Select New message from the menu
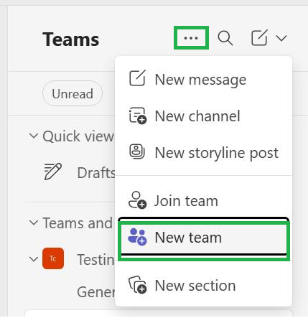This screenshot has height=318, width=308. click(203, 79)
